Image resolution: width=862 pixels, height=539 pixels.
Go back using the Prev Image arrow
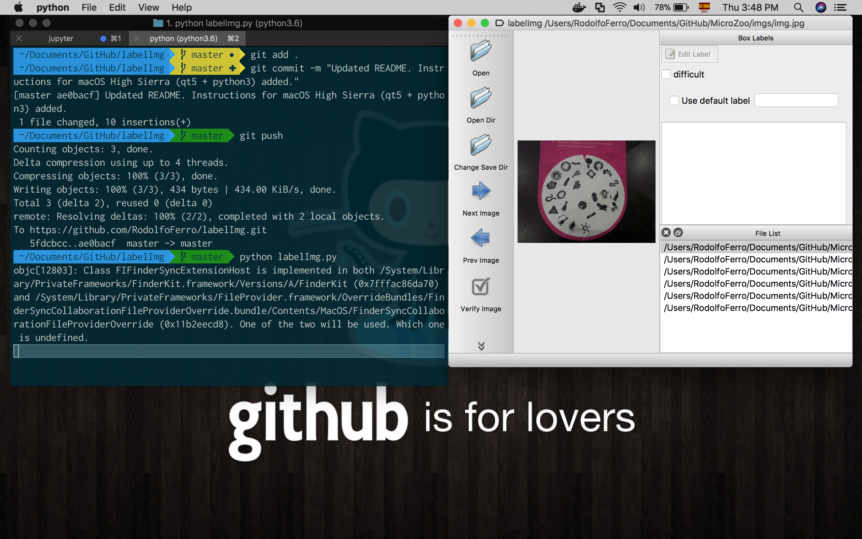[480, 238]
